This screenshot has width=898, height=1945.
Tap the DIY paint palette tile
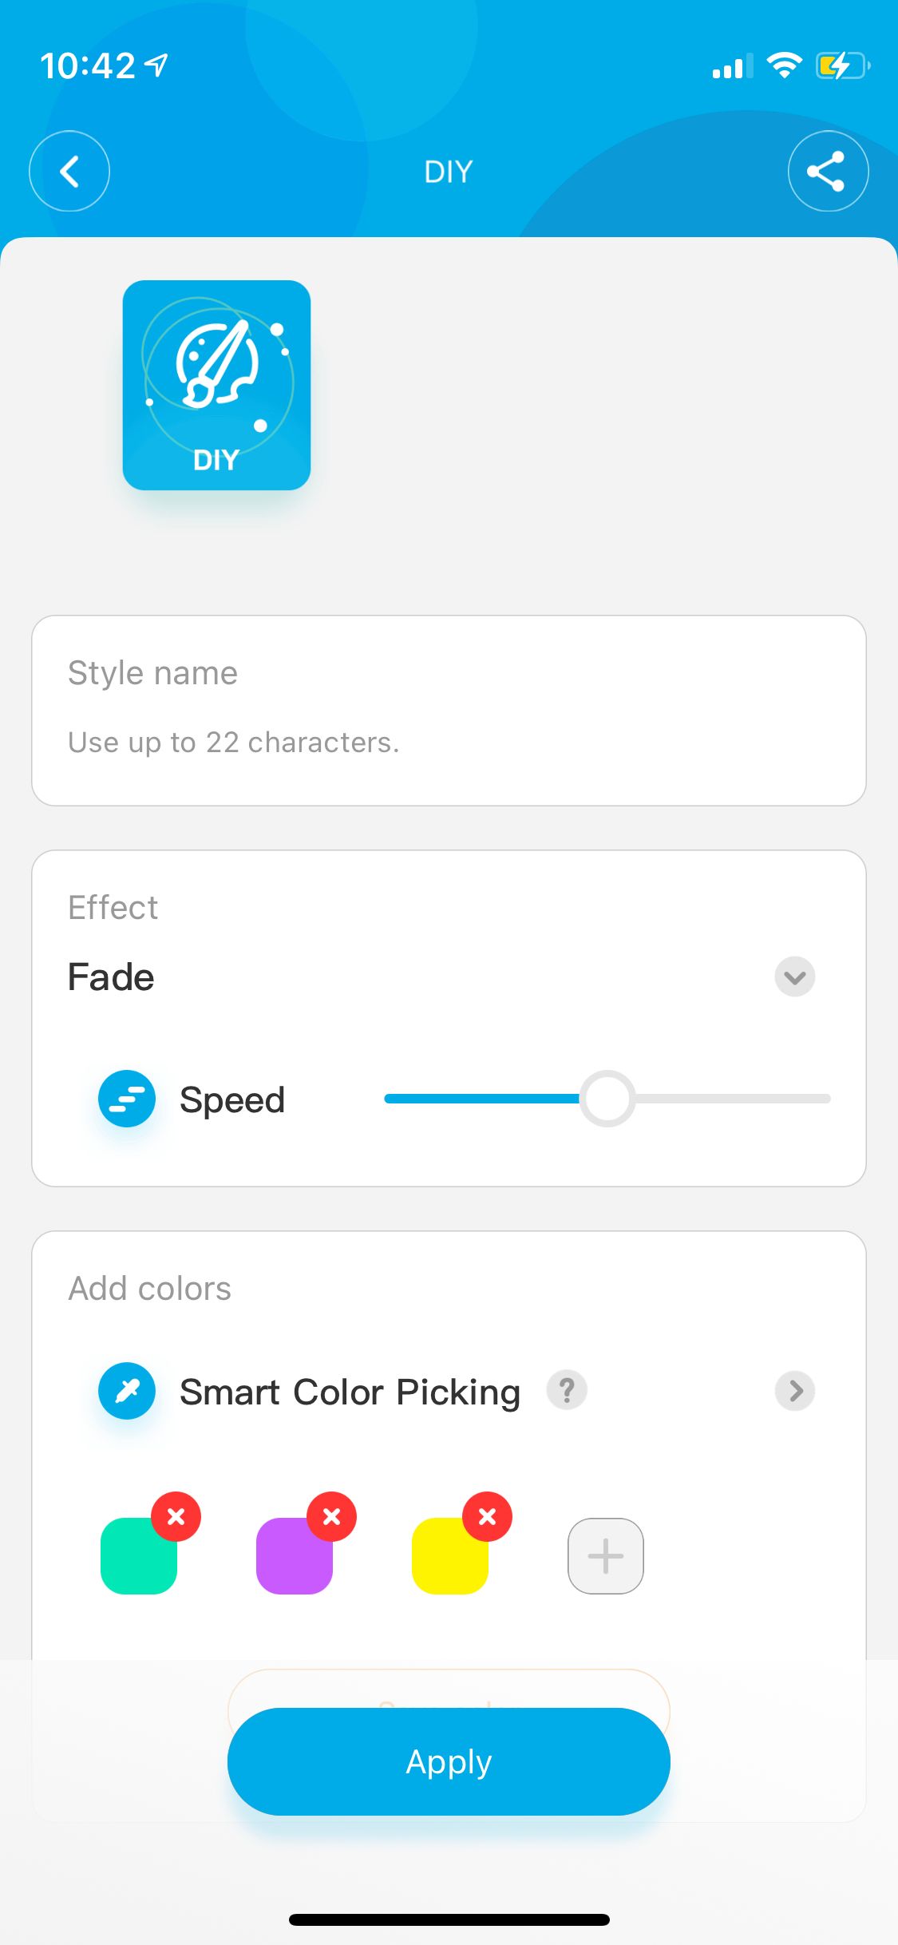pyautogui.click(x=216, y=385)
